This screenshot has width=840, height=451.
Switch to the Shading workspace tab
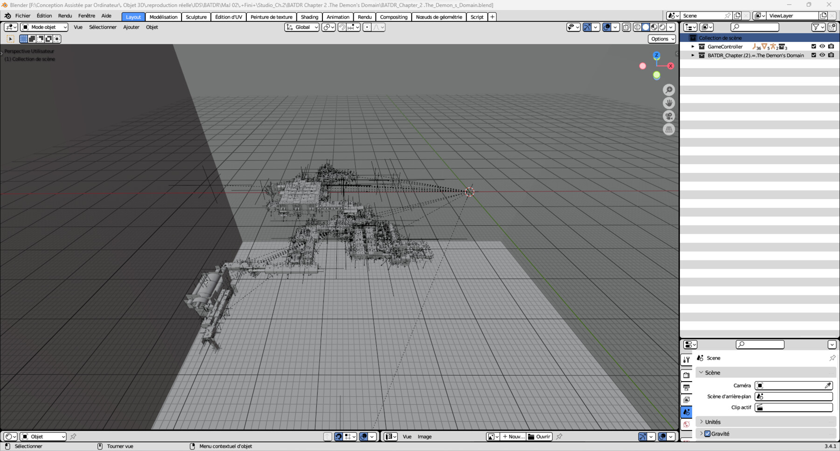point(309,17)
